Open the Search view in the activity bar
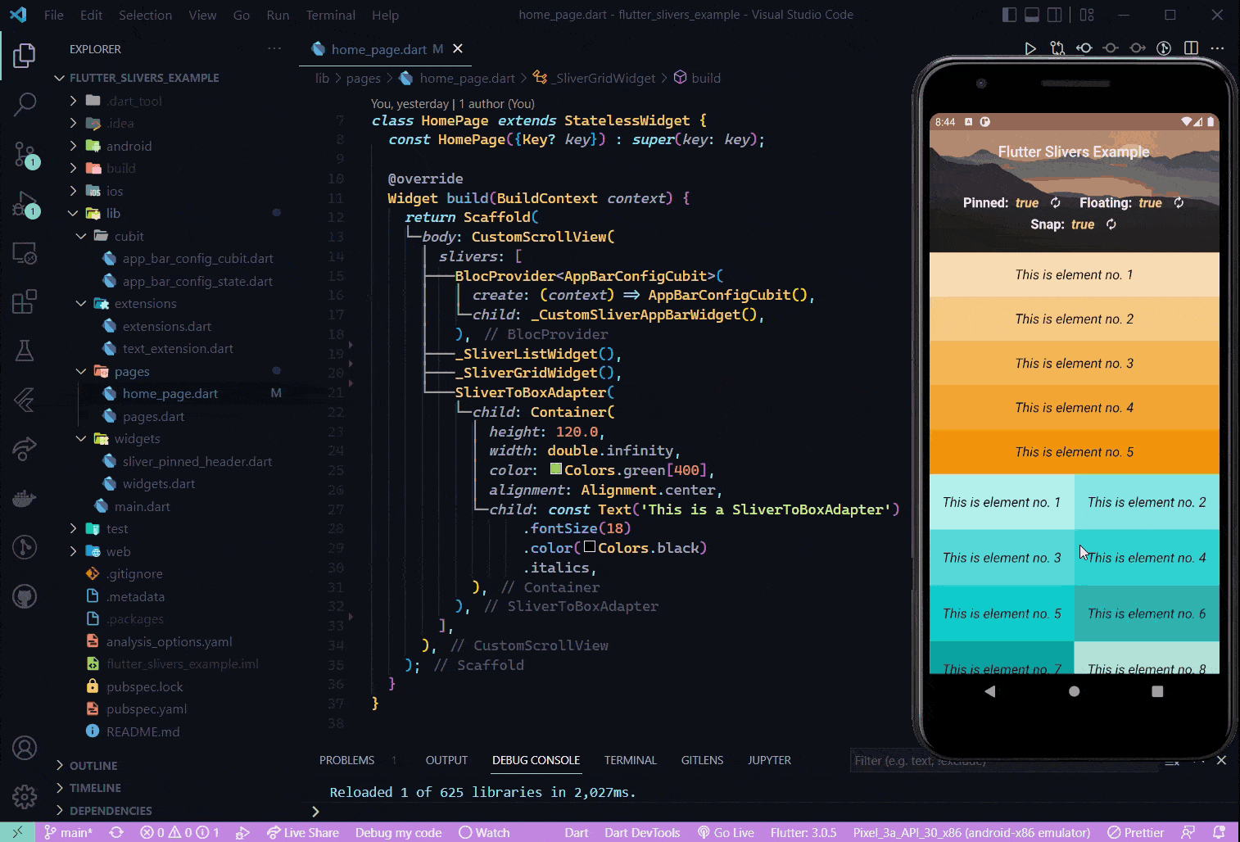 click(x=25, y=105)
